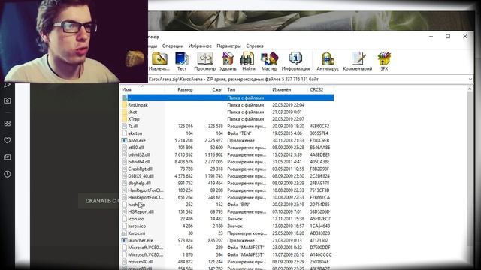Open the grid icon in left sidebar
This screenshot has width=481, height=270.
click(x=8, y=123)
